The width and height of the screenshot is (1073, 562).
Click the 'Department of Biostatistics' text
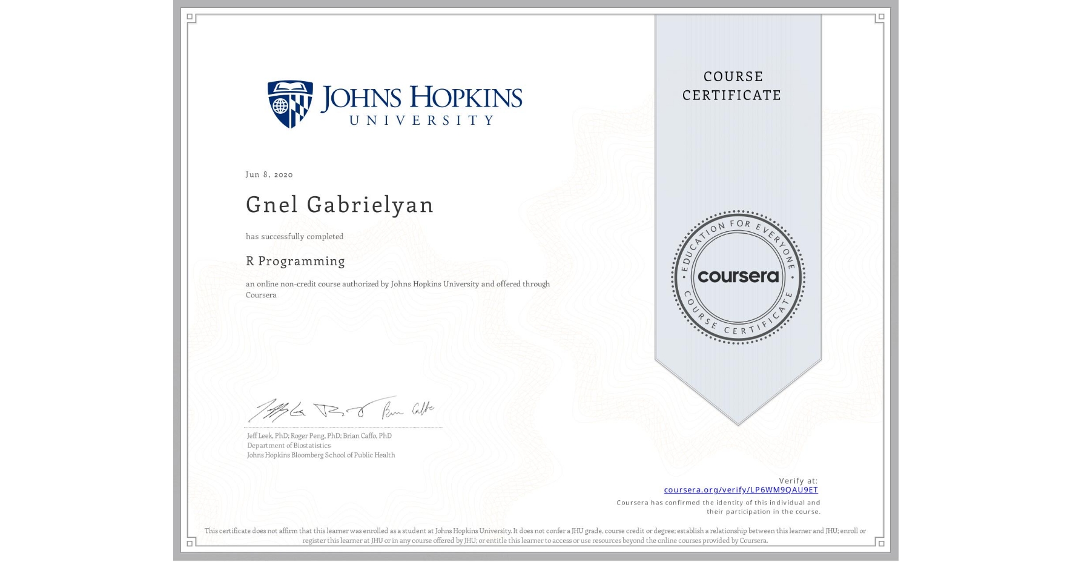click(289, 446)
